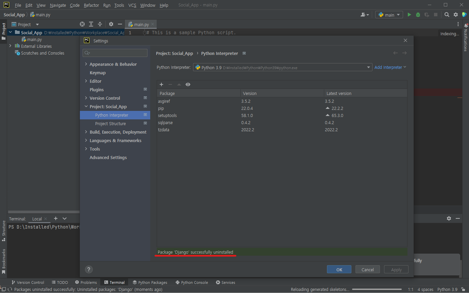Open the Problems tab
The width and height of the screenshot is (469, 293).
click(x=86, y=282)
